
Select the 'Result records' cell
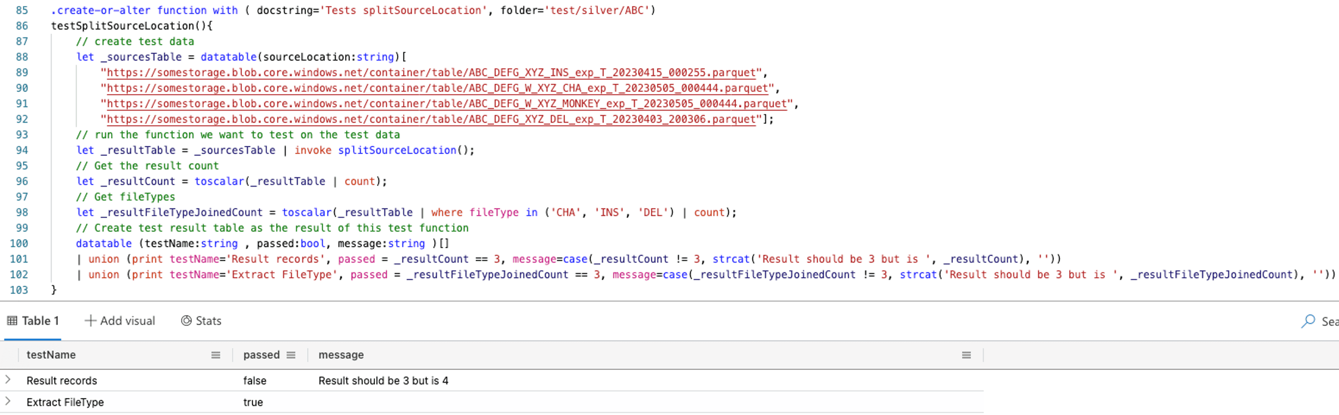point(62,381)
